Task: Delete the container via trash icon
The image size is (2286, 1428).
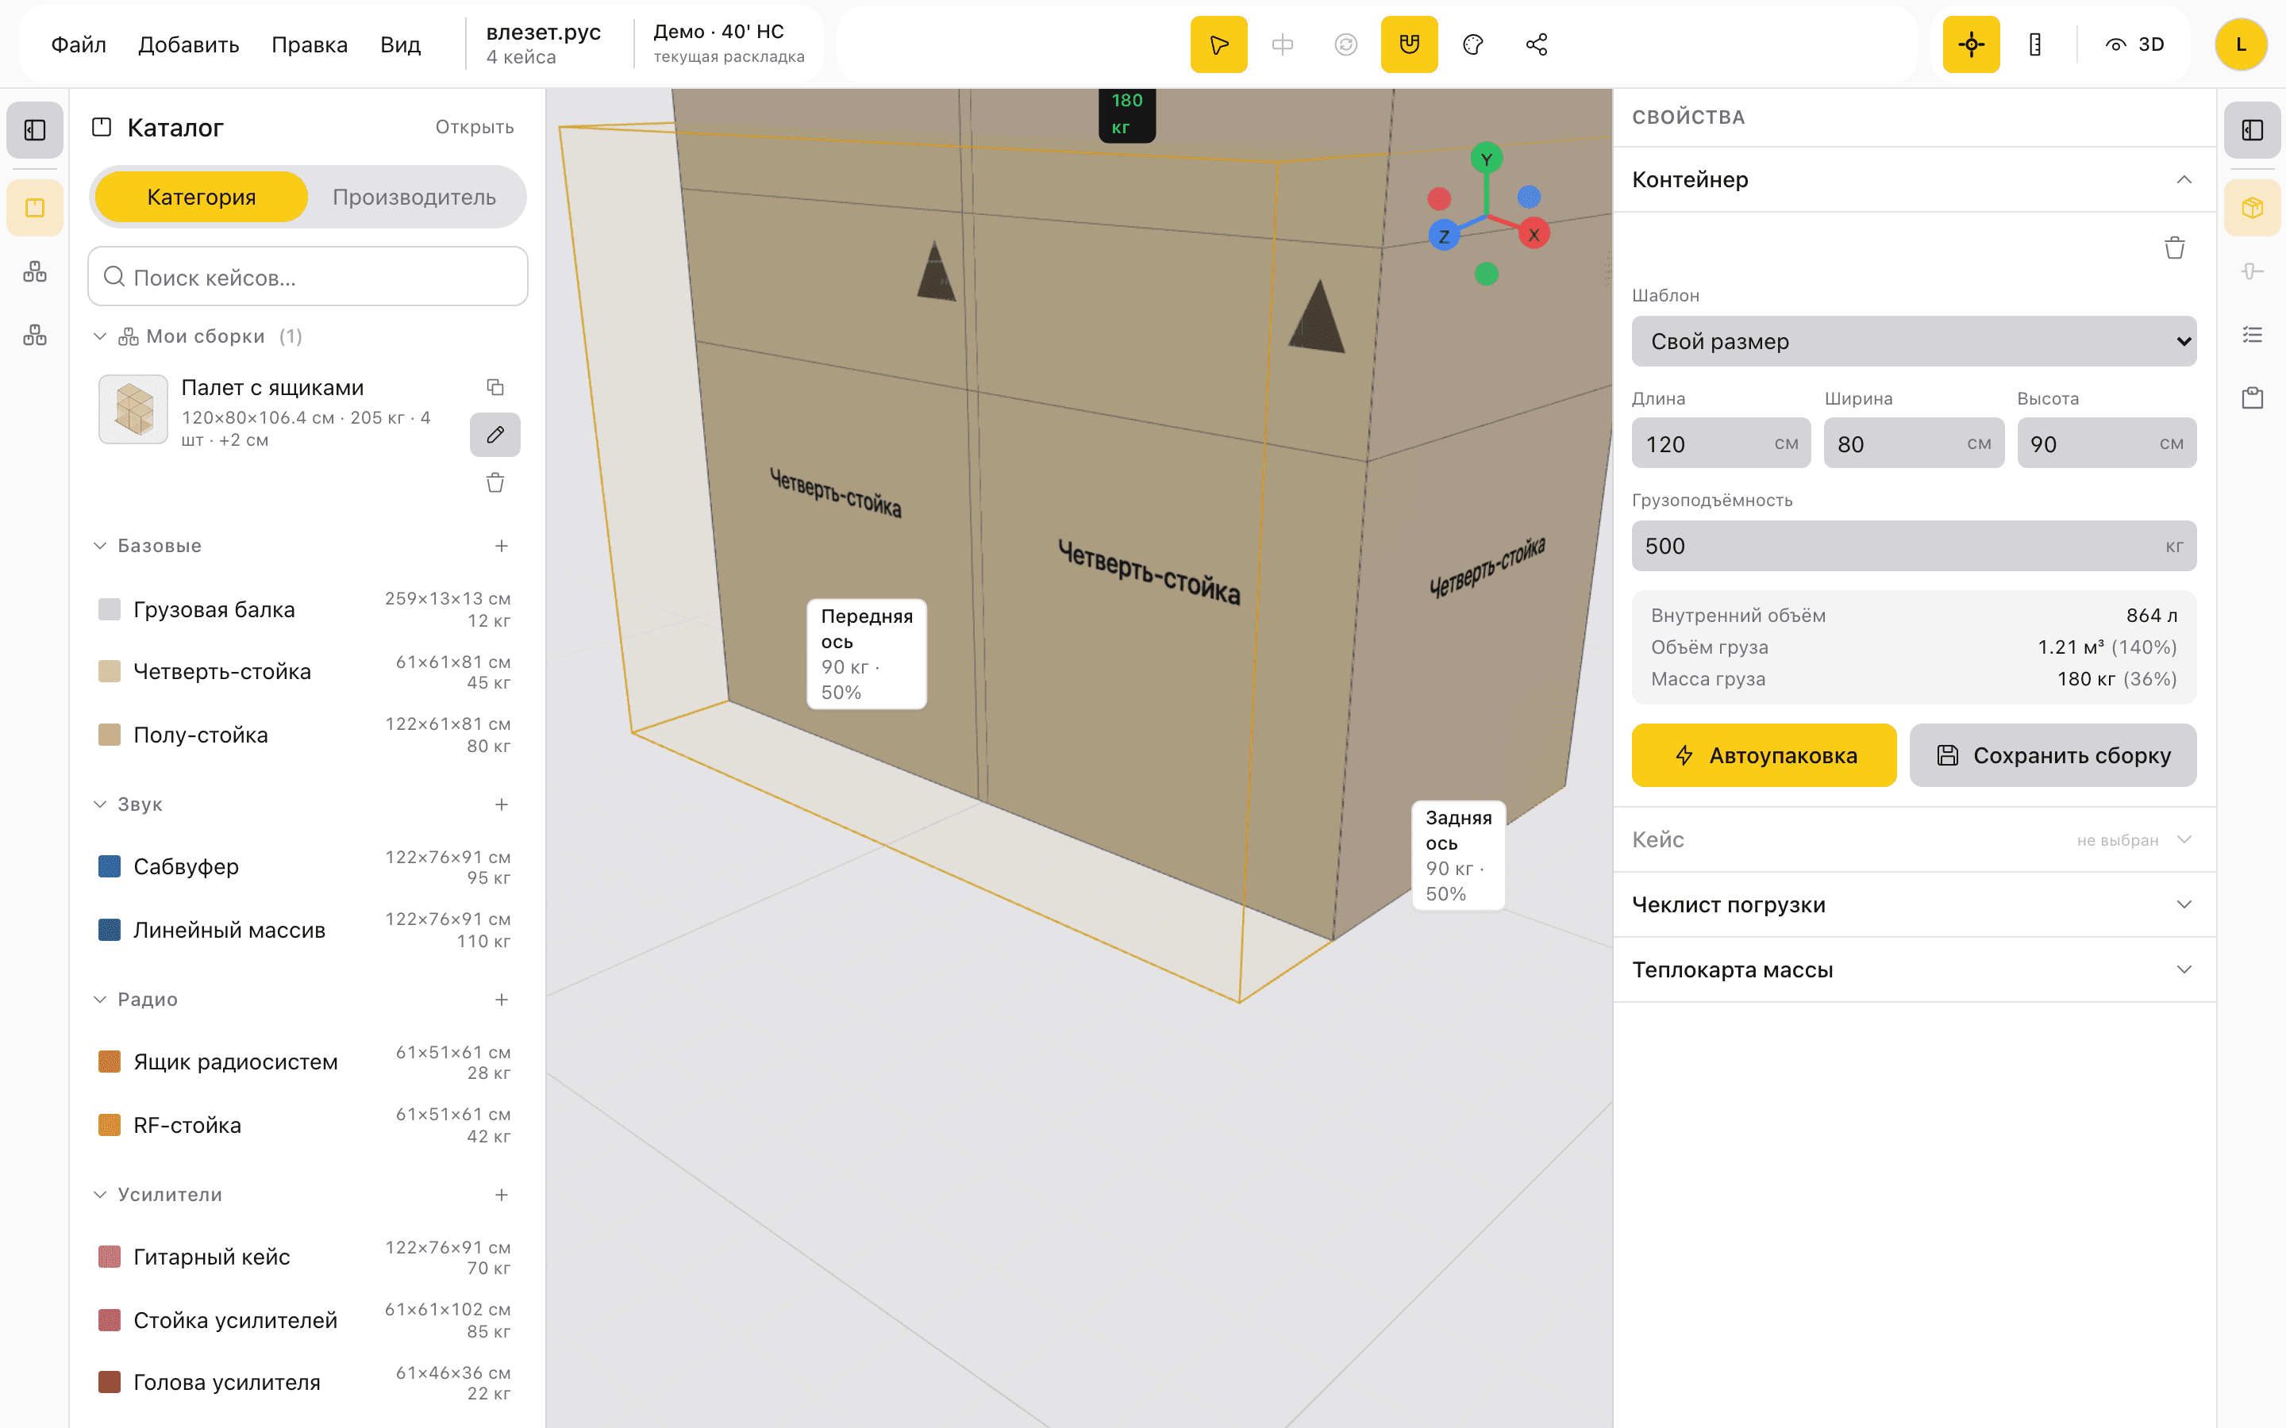Action: [2175, 248]
